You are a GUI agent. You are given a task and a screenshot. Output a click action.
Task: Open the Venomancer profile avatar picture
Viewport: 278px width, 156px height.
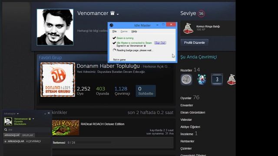[55, 27]
